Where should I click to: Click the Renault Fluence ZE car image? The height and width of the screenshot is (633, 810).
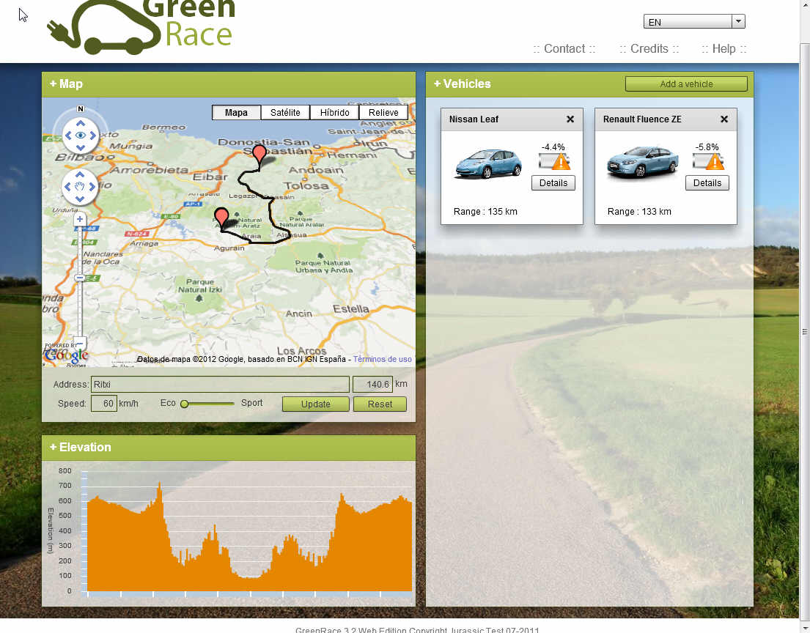641,163
